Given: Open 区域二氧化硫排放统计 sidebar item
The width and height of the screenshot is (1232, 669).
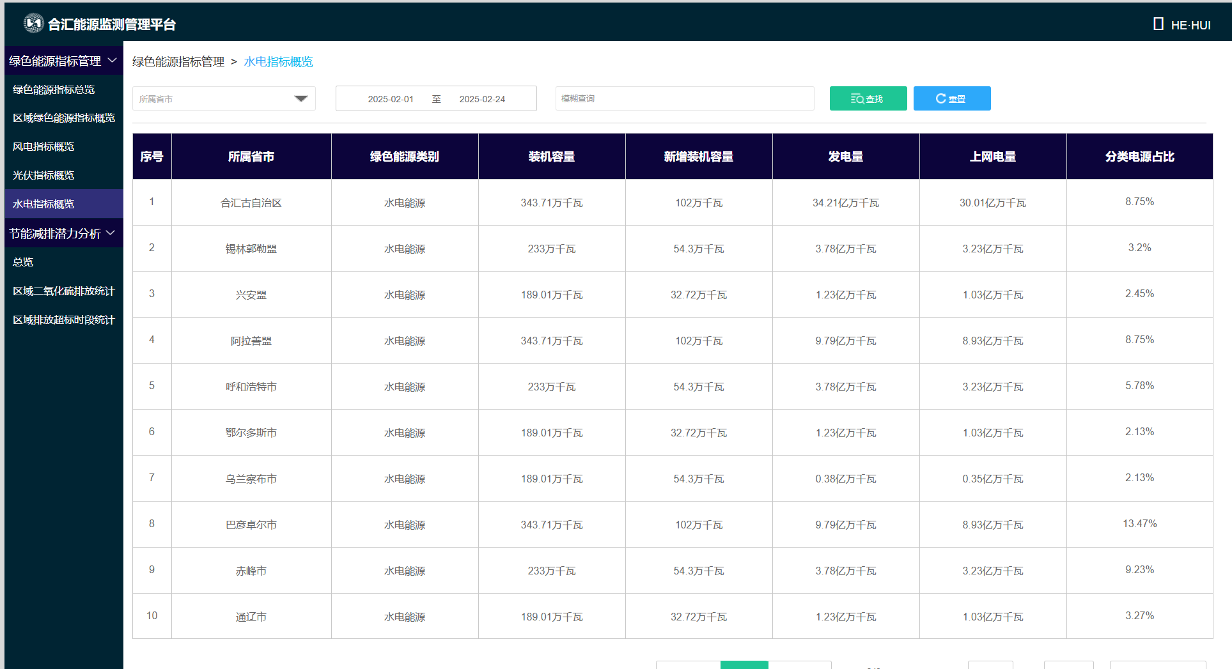Looking at the screenshot, I should [64, 291].
